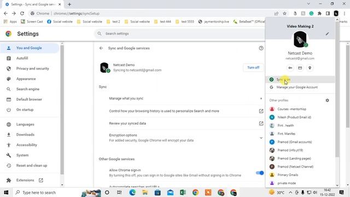
Task: Show hidden system tray icons
Action: point(290,192)
